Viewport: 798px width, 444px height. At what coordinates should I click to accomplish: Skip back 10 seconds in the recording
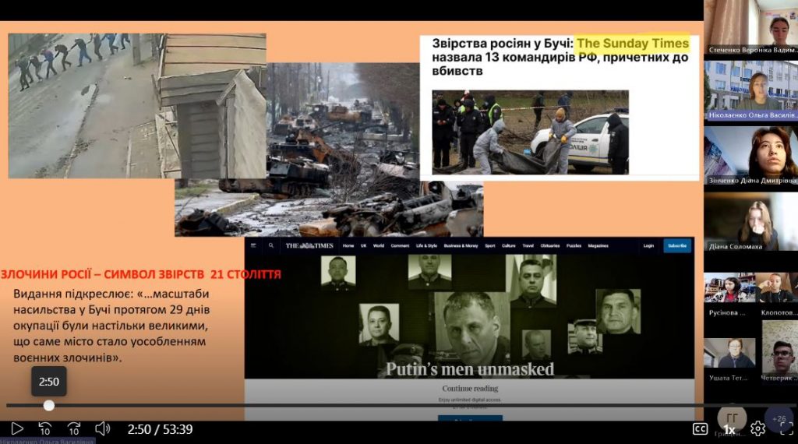point(45,428)
